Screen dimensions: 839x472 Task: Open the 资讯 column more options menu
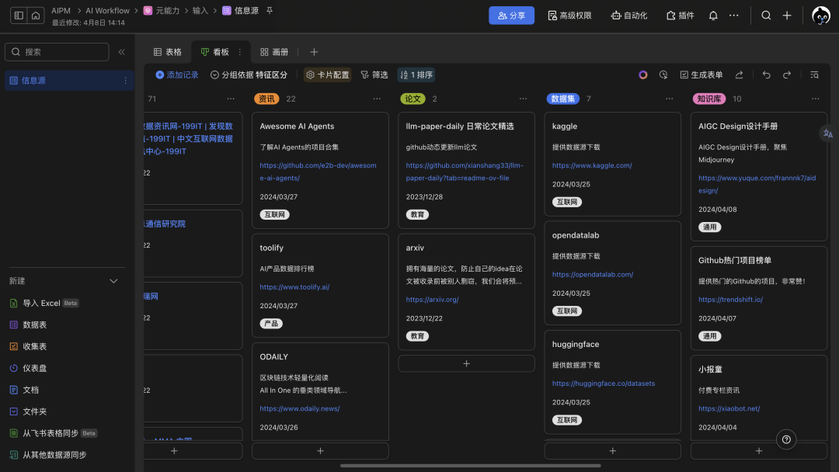[376, 99]
